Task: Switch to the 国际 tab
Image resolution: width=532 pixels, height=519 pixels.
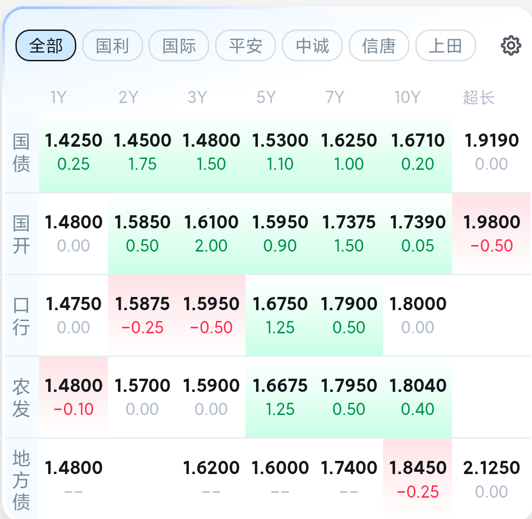Action: 179,45
